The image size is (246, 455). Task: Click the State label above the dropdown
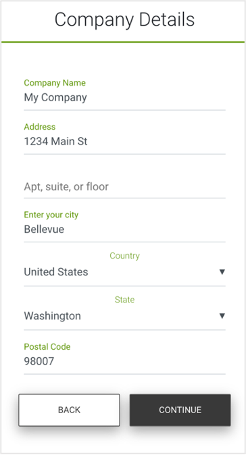click(x=124, y=300)
